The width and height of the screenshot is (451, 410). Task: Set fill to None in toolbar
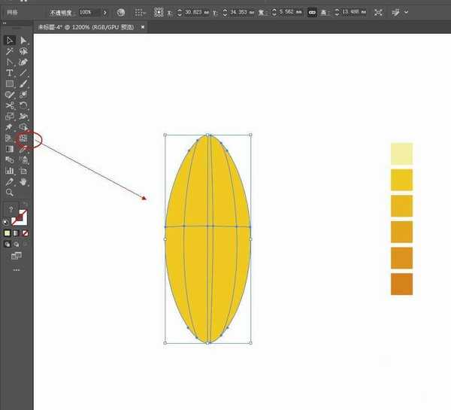(x=25, y=233)
